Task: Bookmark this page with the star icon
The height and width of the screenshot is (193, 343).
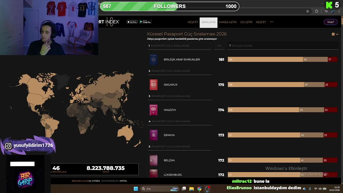Action: pyautogui.click(x=308, y=11)
